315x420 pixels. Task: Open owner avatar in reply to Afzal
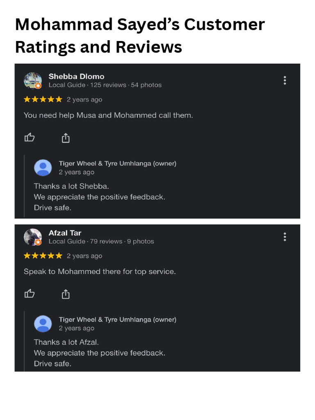(43, 324)
